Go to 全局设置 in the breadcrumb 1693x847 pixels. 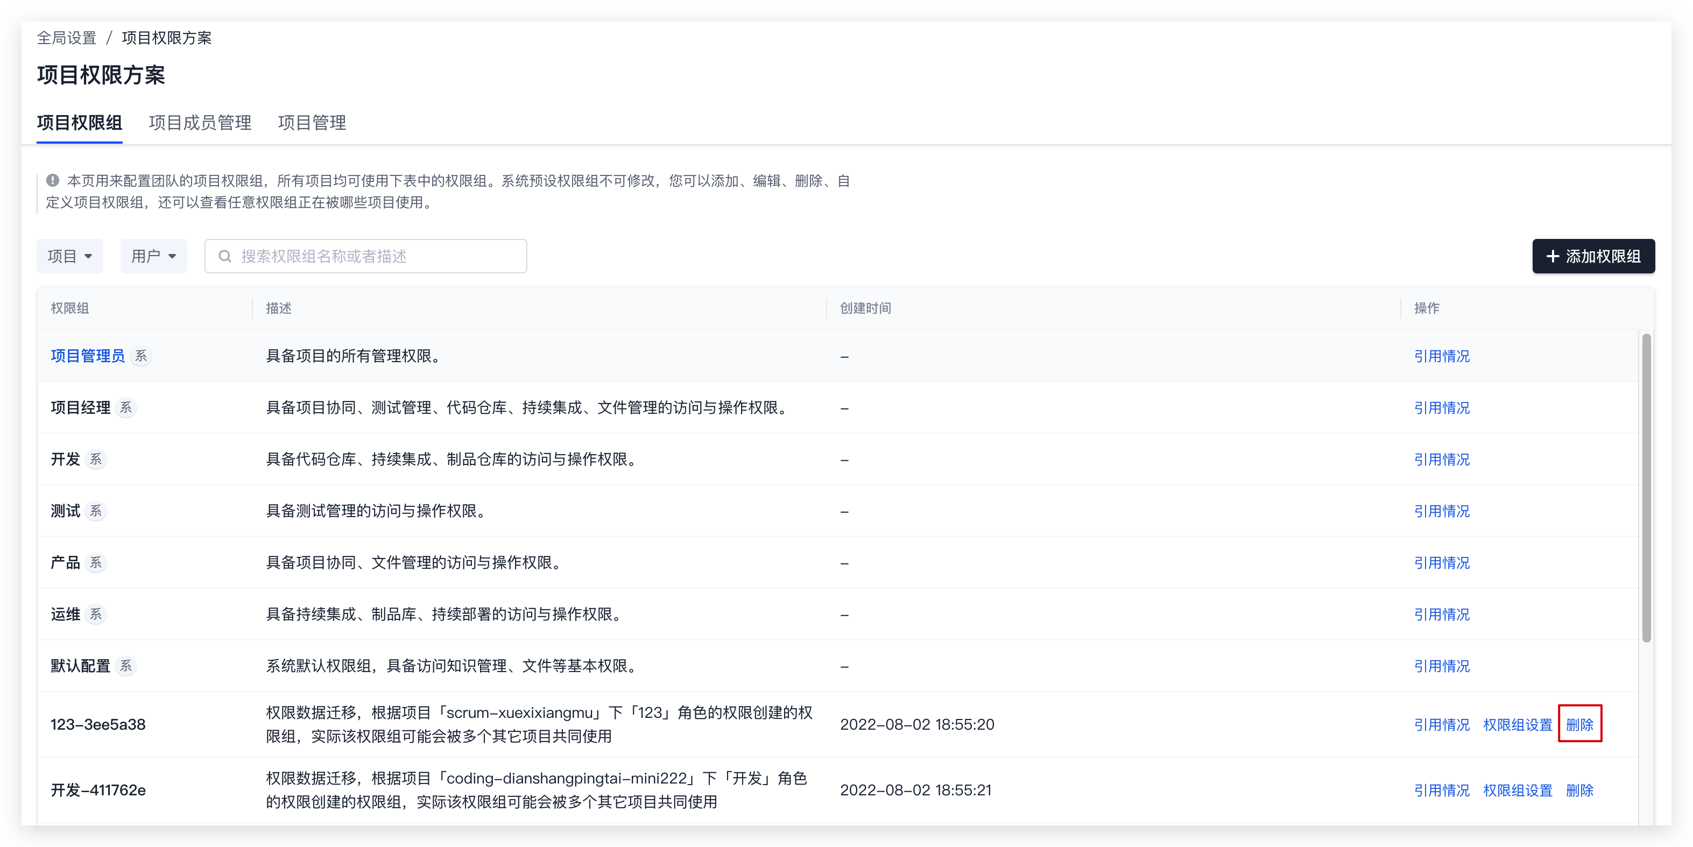[x=66, y=38]
